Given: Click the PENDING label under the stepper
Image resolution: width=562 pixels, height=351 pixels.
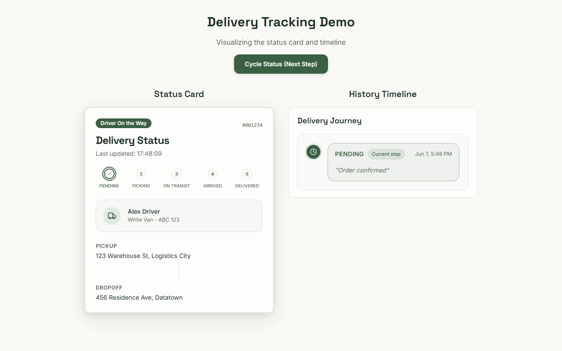Looking at the screenshot, I should [109, 186].
